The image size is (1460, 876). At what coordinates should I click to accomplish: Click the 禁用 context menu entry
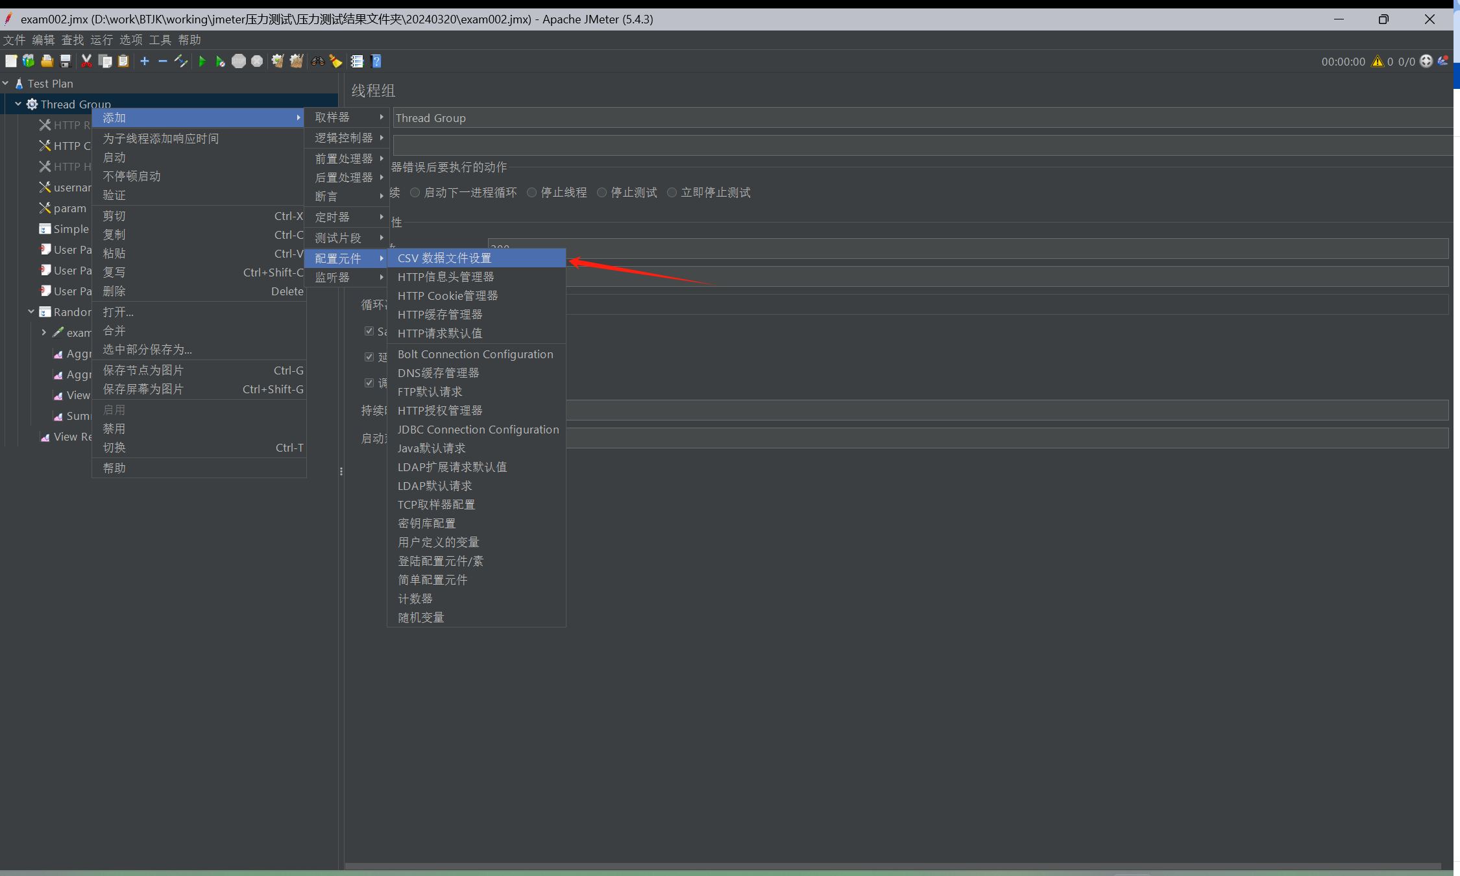(114, 429)
